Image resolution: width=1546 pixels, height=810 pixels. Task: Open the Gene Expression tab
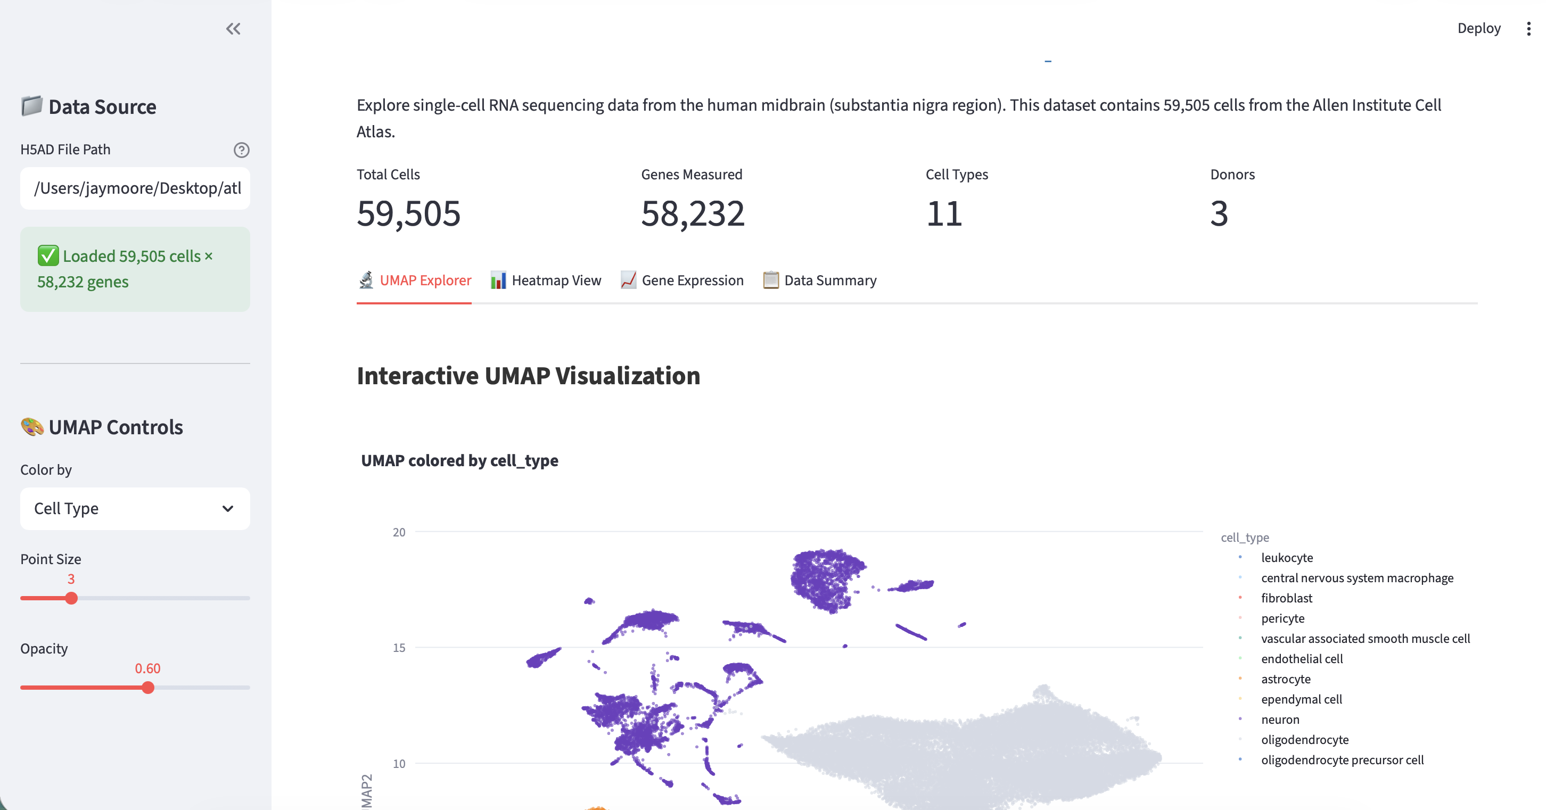point(682,280)
